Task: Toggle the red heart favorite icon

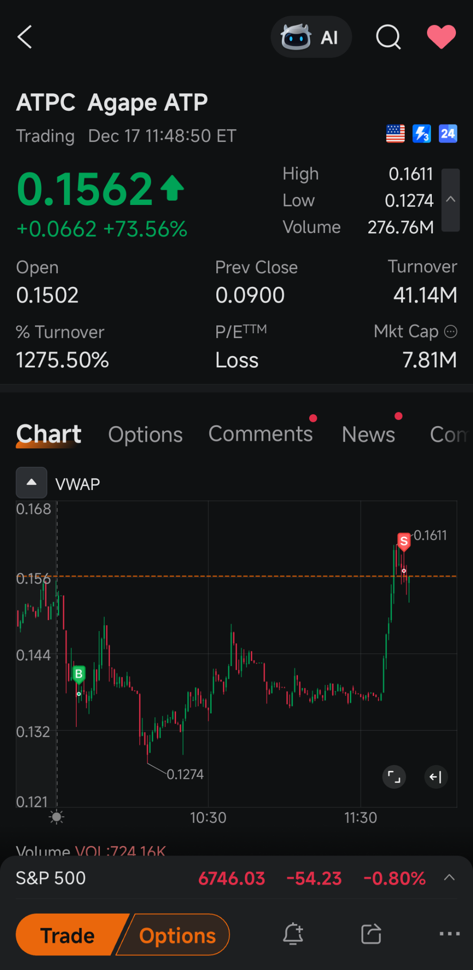Action: point(441,37)
